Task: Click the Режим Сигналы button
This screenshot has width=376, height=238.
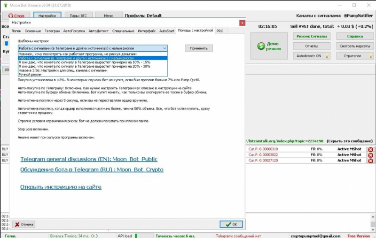Action: pos(312,36)
